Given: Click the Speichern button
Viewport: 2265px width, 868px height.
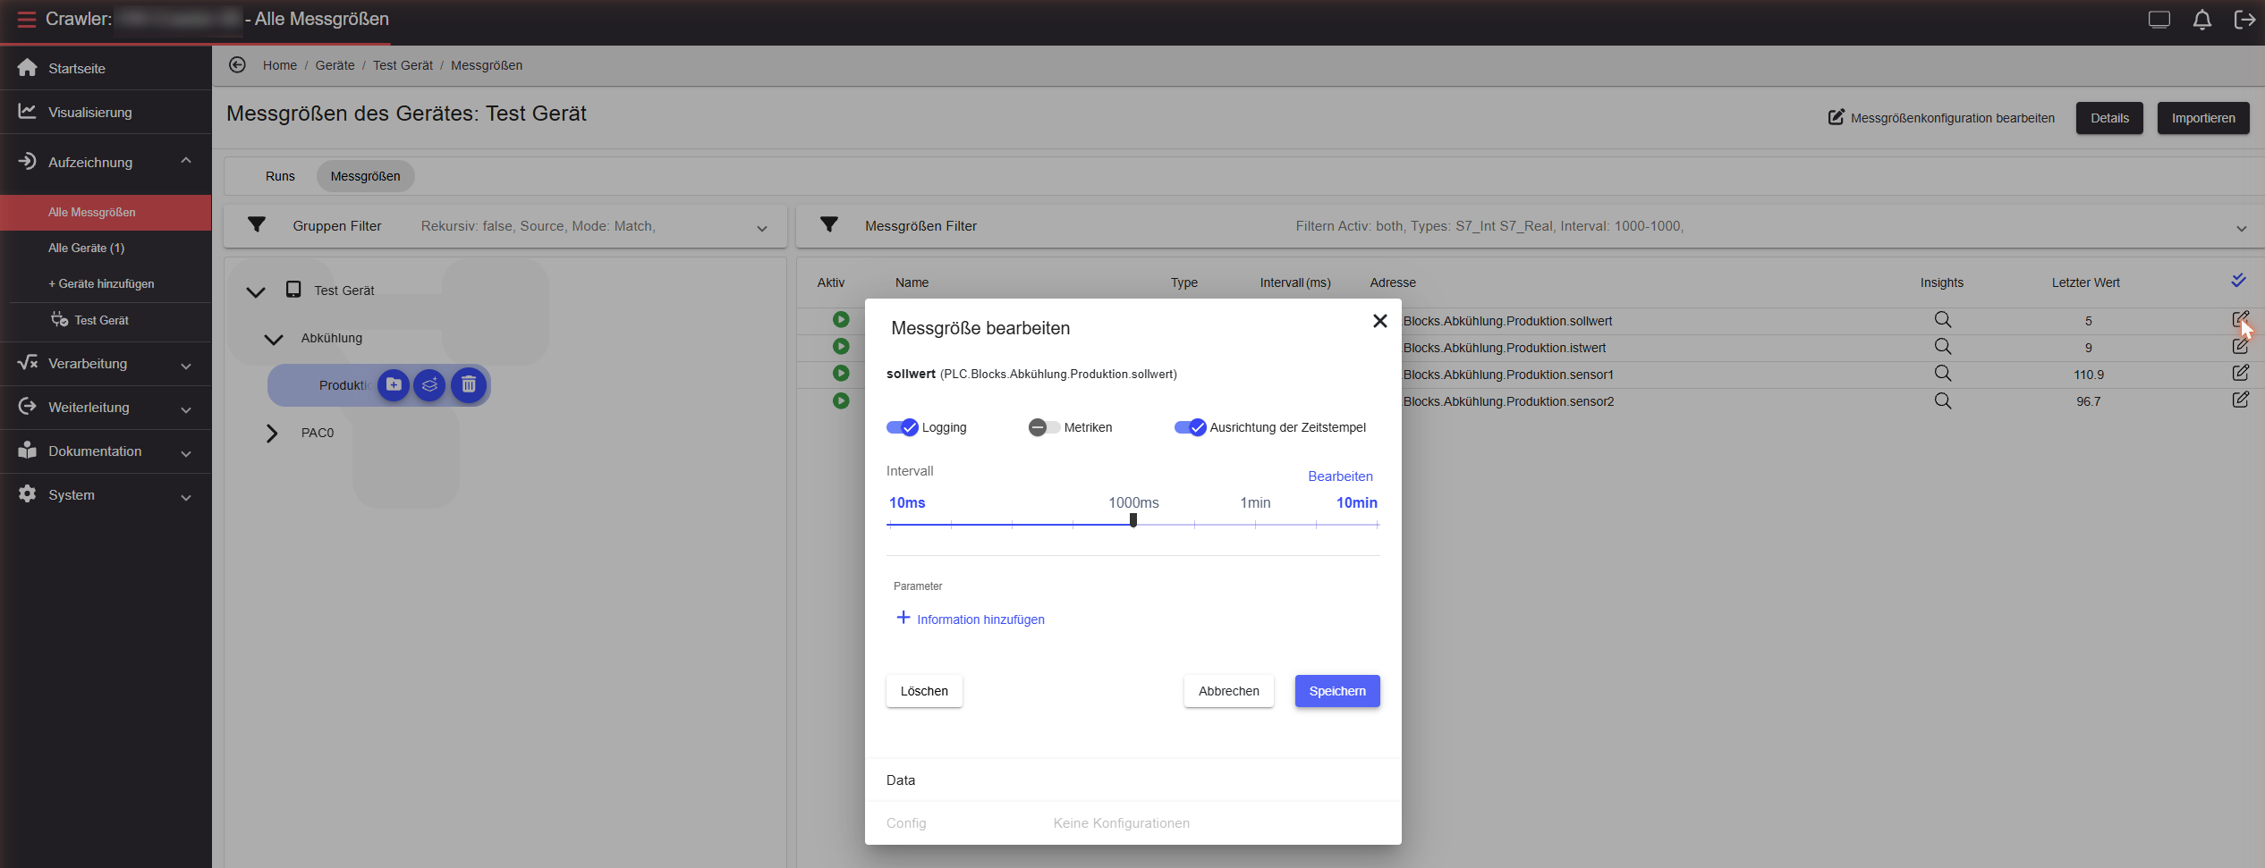Looking at the screenshot, I should 1337,691.
